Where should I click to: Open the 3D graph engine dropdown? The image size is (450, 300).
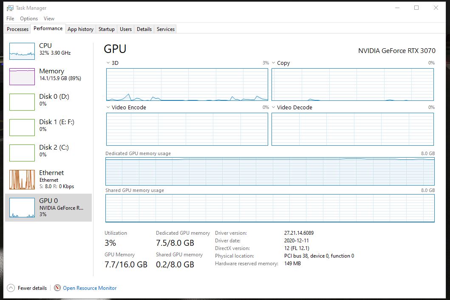[108, 63]
